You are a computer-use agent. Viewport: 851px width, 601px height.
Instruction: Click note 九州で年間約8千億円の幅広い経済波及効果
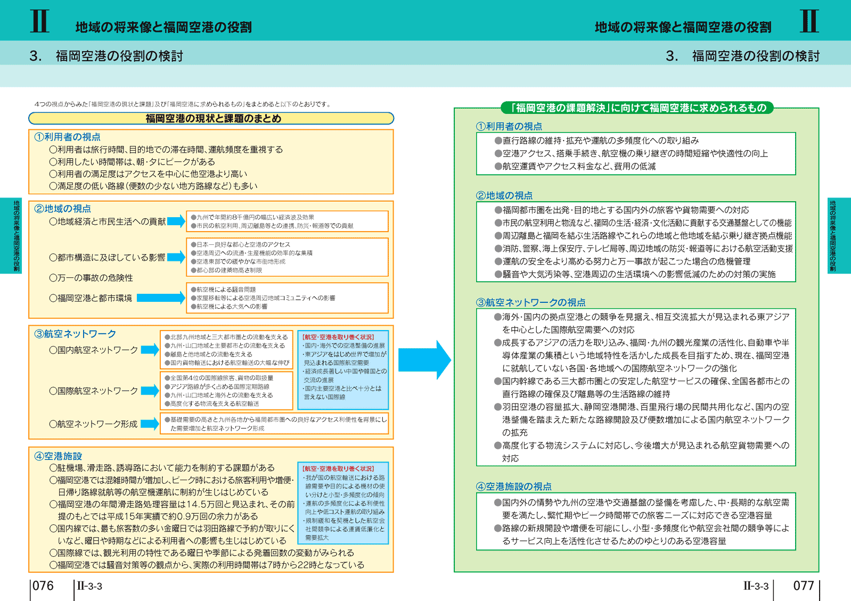tap(252, 217)
